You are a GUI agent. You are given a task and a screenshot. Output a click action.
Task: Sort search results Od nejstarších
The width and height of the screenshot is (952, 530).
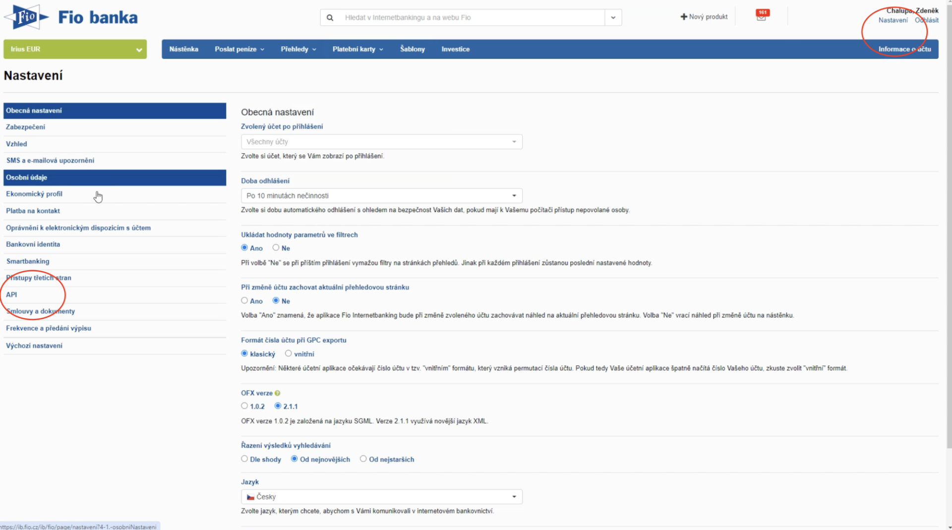(x=363, y=459)
